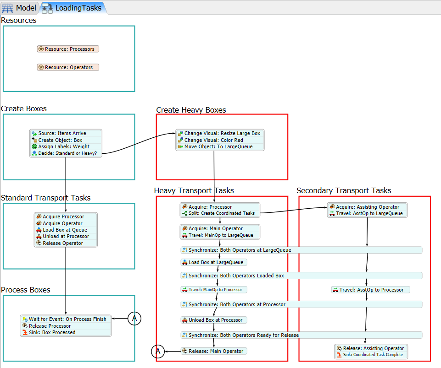Click the Wait for Event icon

click(x=25, y=319)
